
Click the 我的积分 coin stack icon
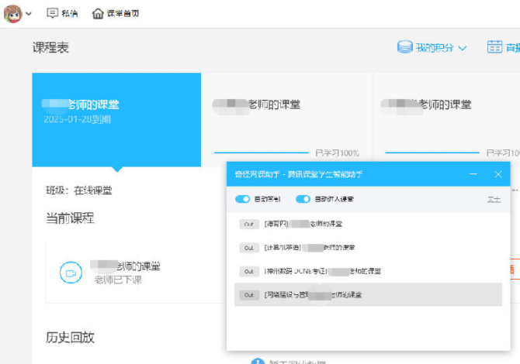405,47
